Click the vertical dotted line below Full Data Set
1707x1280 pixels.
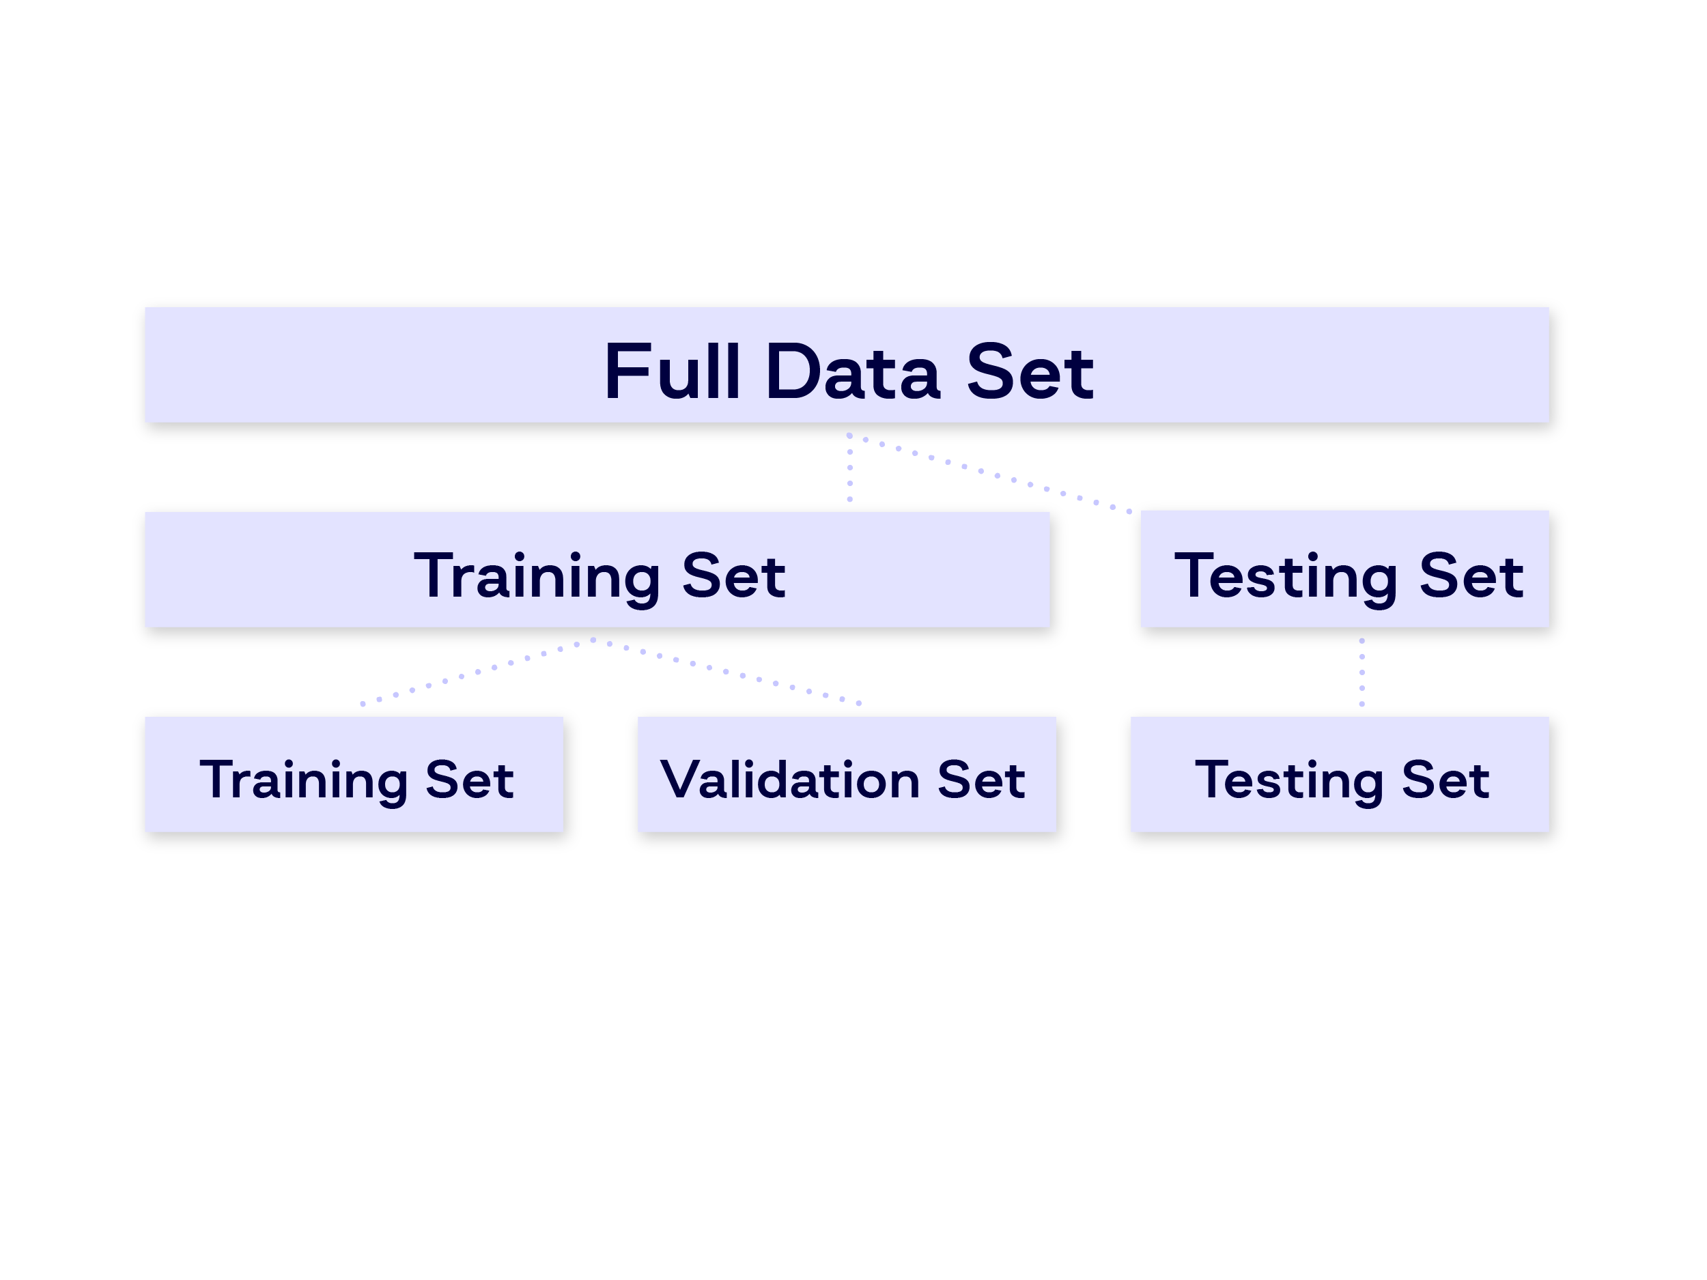(x=849, y=468)
